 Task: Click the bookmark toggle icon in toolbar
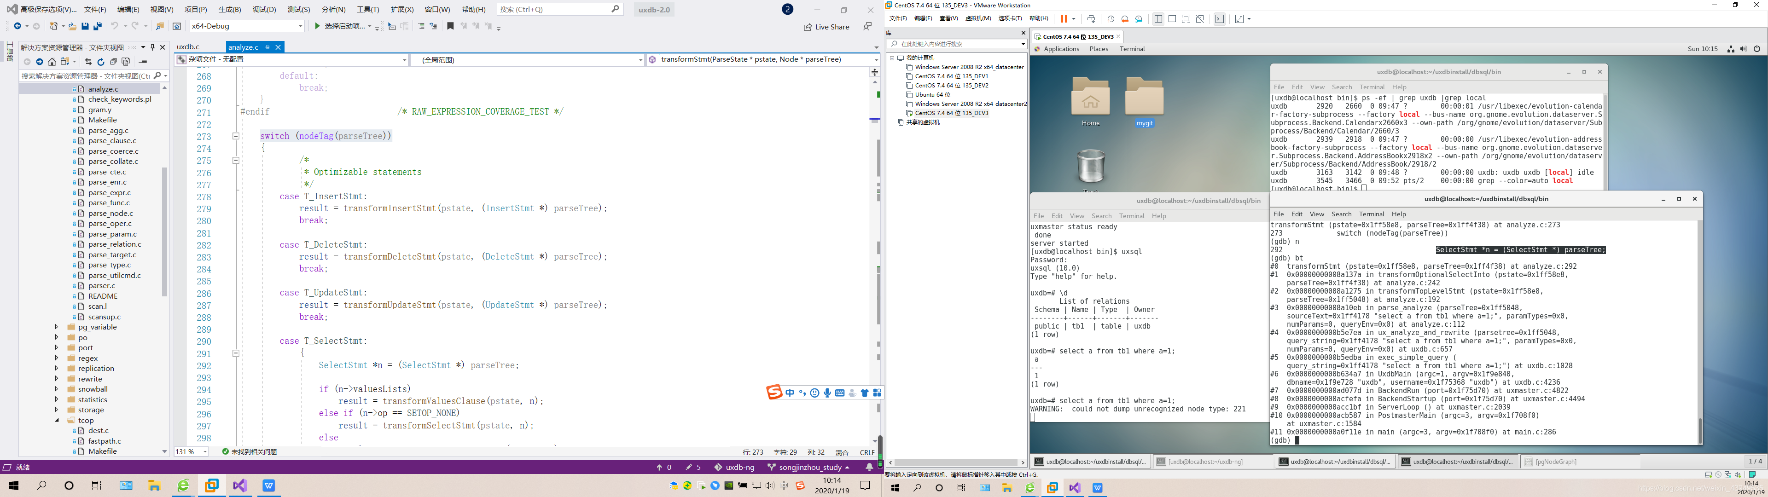[450, 26]
